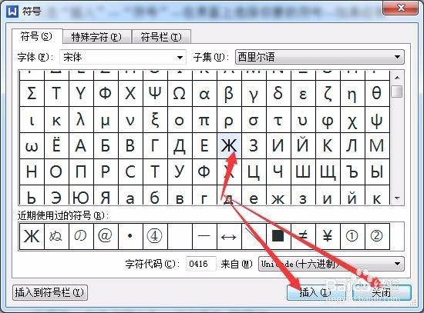Select the π pi cell
This screenshot has height=313, width=424.
[204, 119]
